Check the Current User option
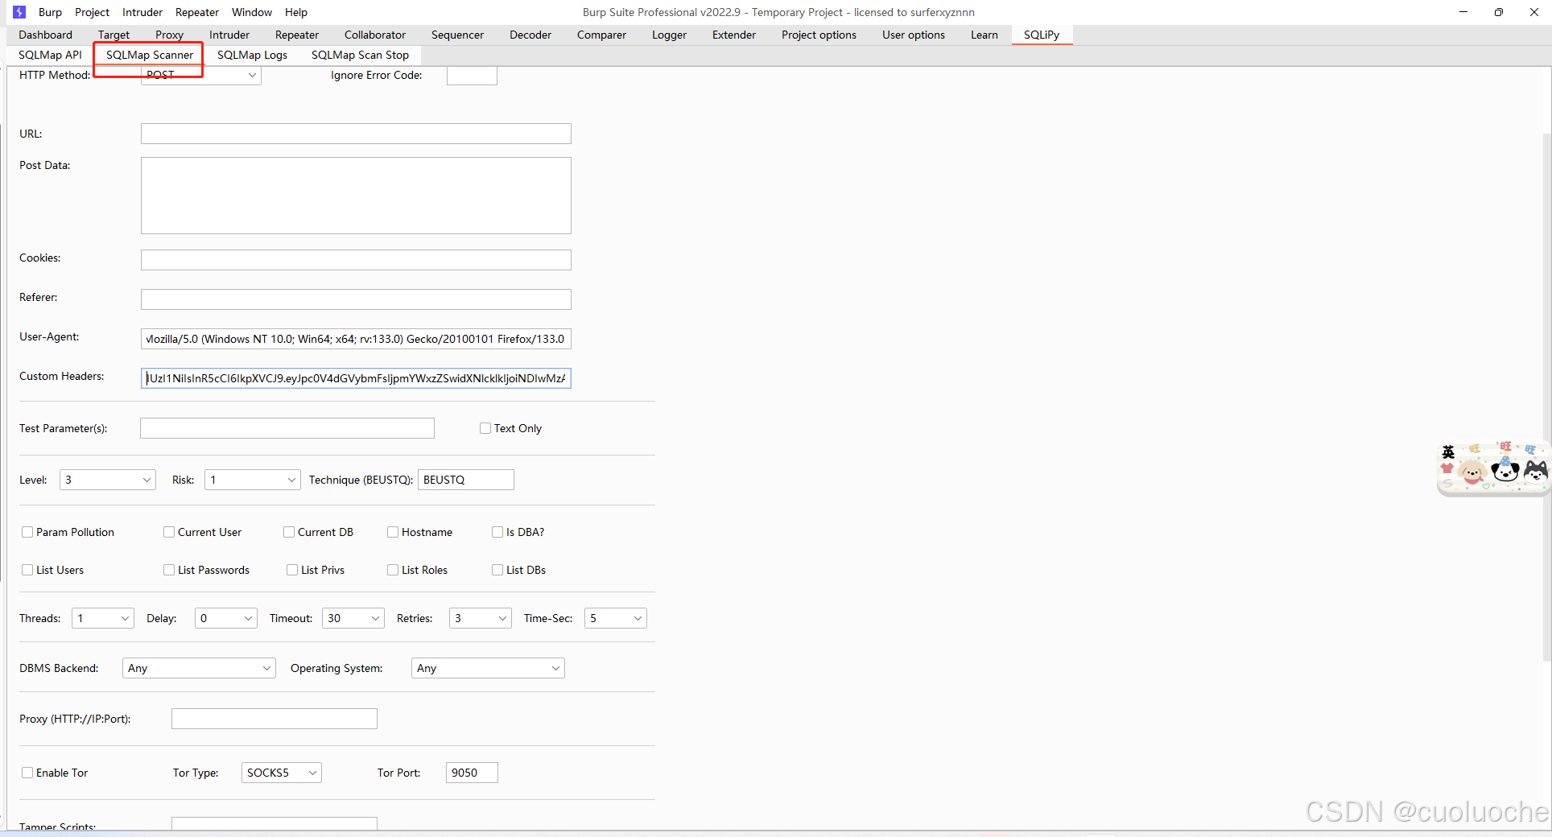 [x=169, y=532]
